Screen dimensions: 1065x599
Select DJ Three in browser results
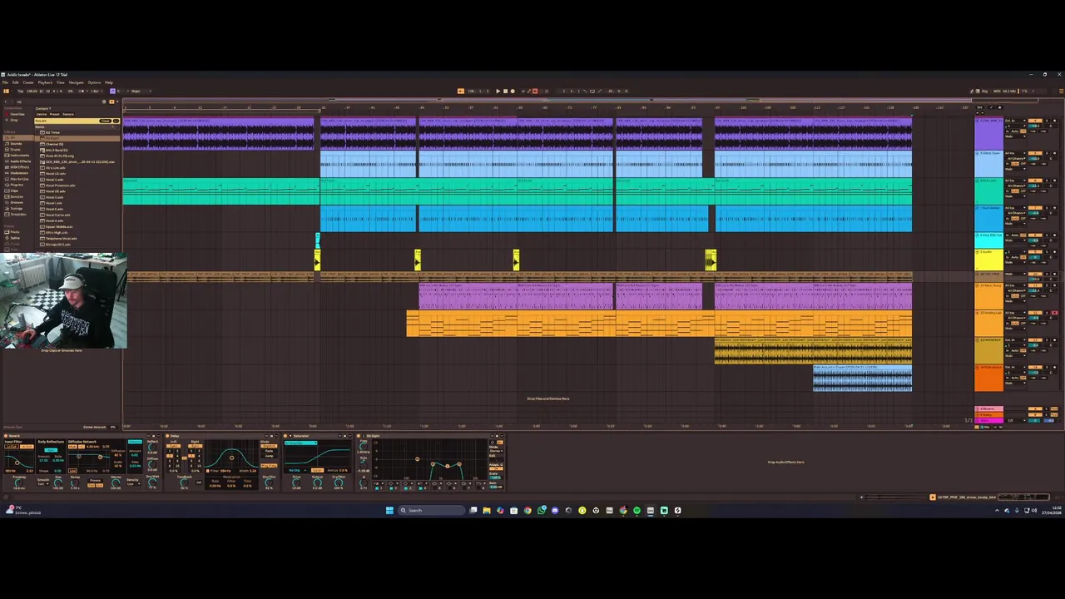coord(52,132)
